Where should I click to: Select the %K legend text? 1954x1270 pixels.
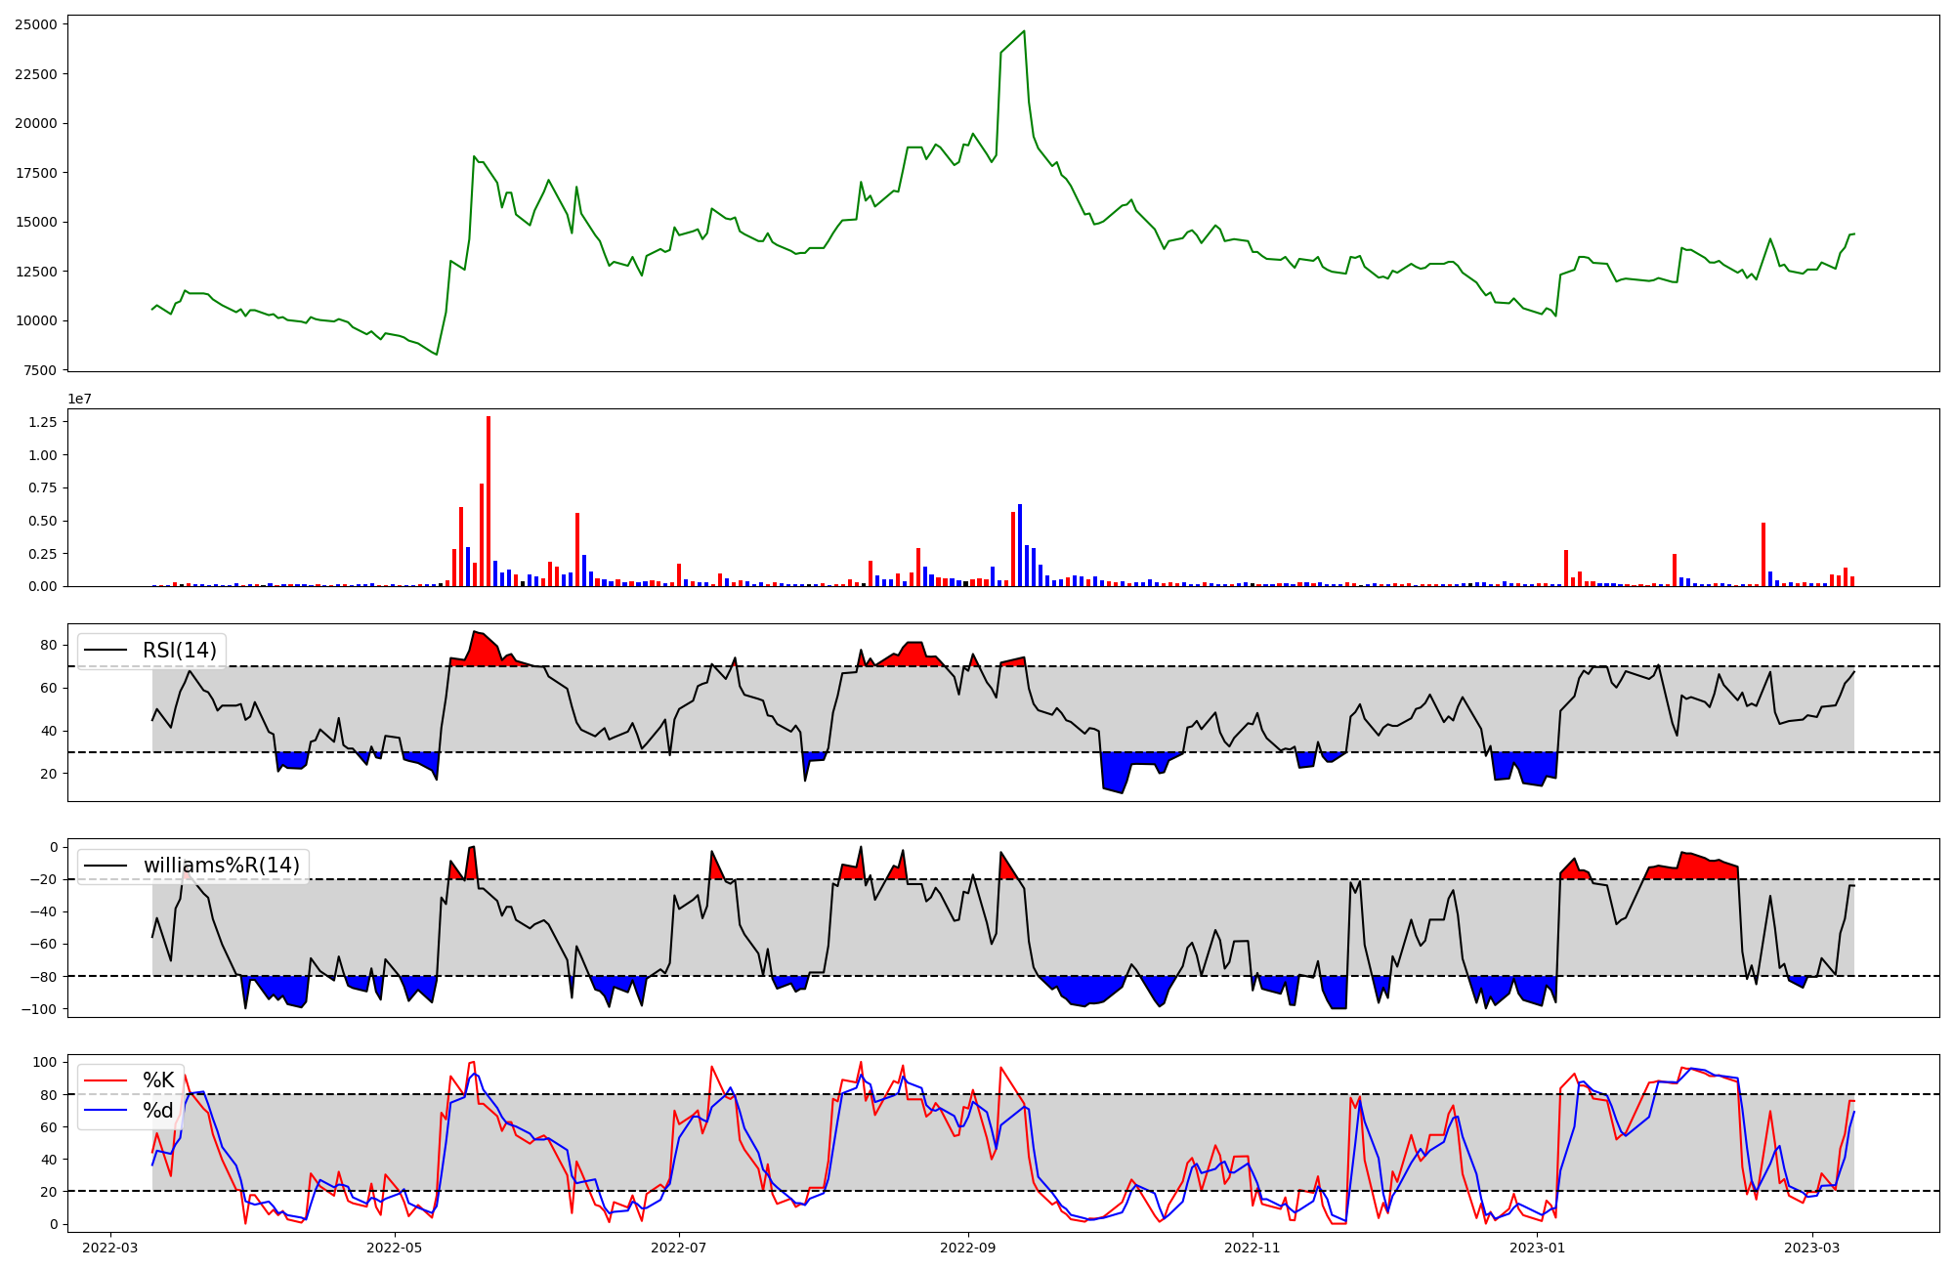[x=158, y=1080]
